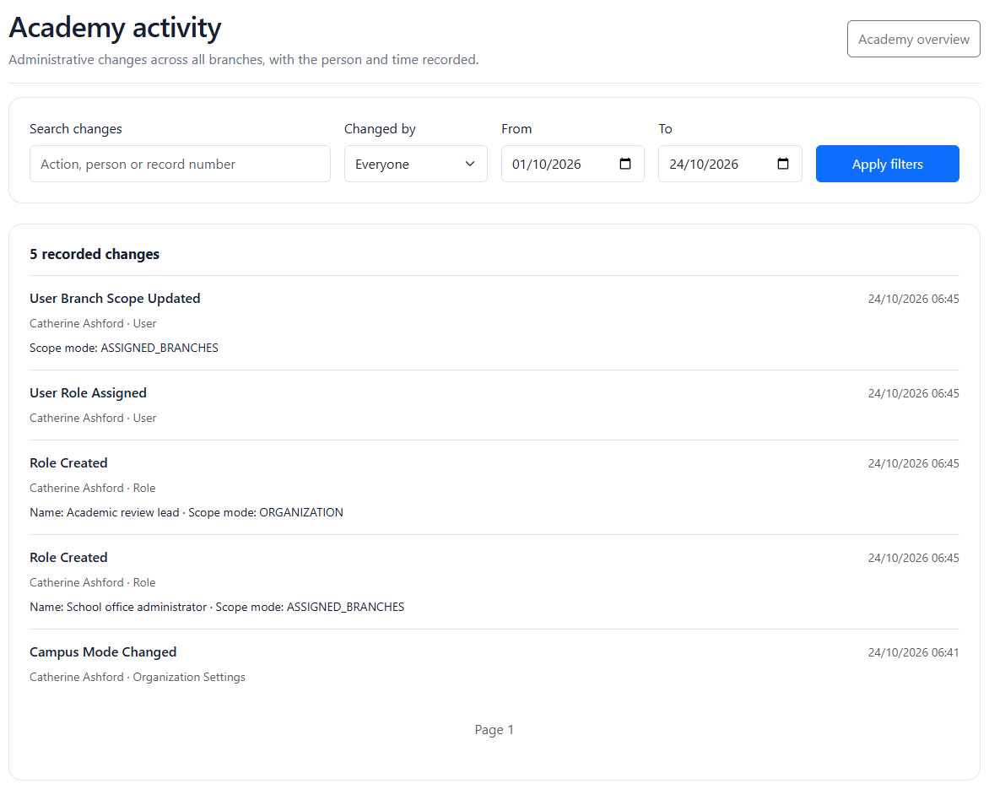Select the Role Created entry for Academic review lead
Screen dimensions: 989x789
click(494, 488)
